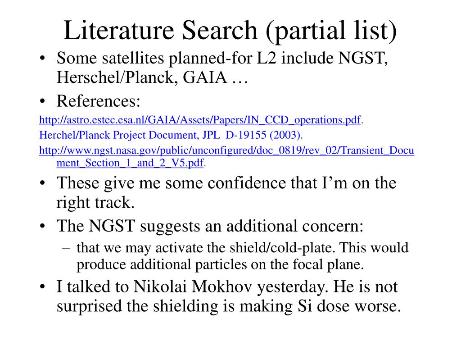Image resolution: width=461 pixels, height=346 pixels.
Task: Click the dash before 'that we may activate'
Action: point(66,248)
